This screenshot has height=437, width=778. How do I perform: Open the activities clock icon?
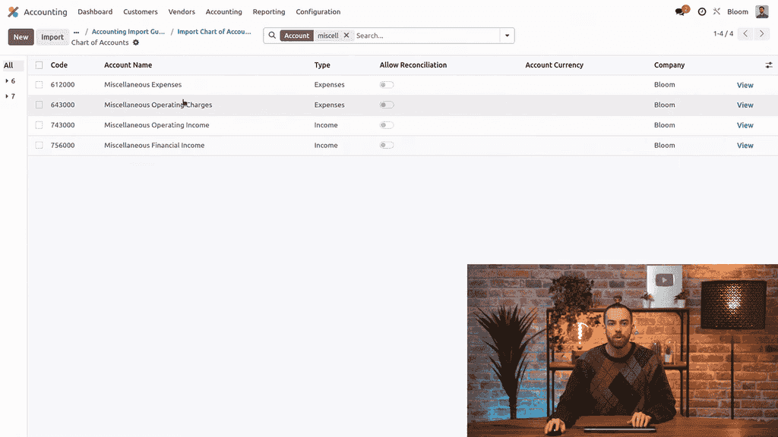(x=702, y=12)
